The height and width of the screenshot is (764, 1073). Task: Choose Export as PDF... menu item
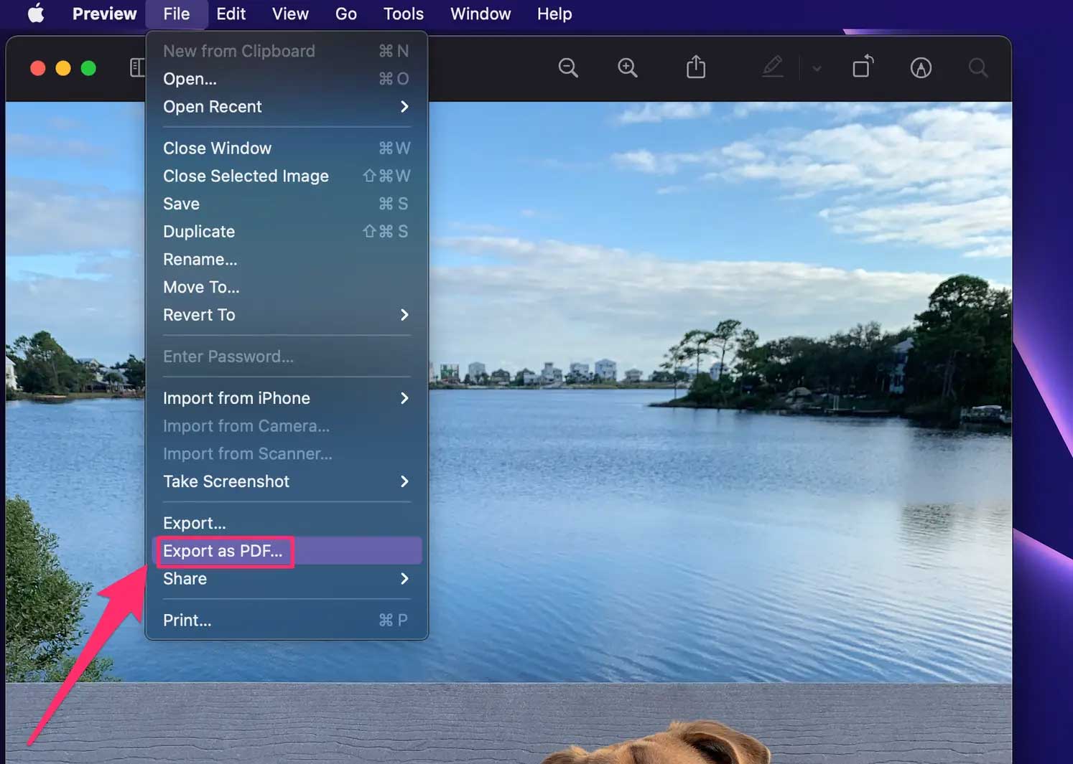[287, 551]
